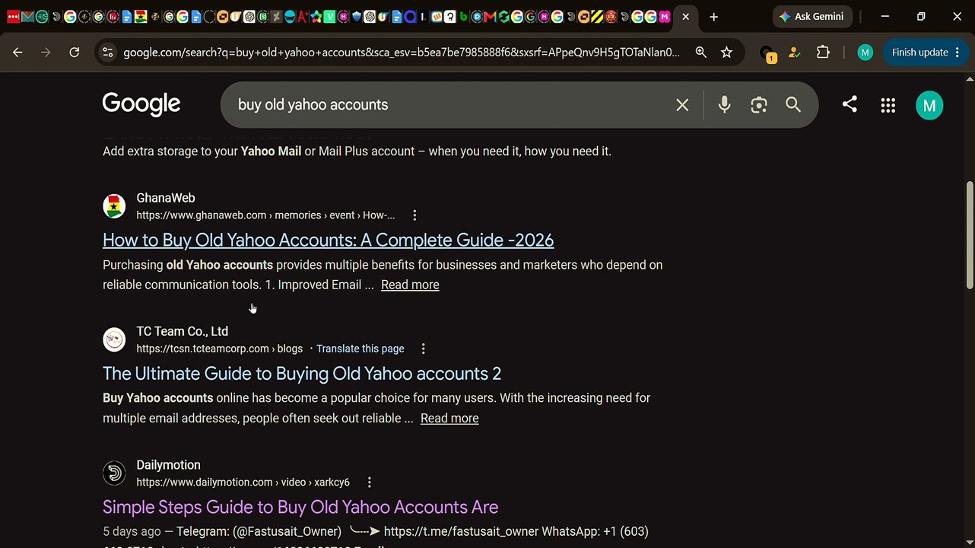This screenshot has width=975, height=548.
Task: Click the dailymotion.com video URL breadcrumb
Action: tap(243, 483)
